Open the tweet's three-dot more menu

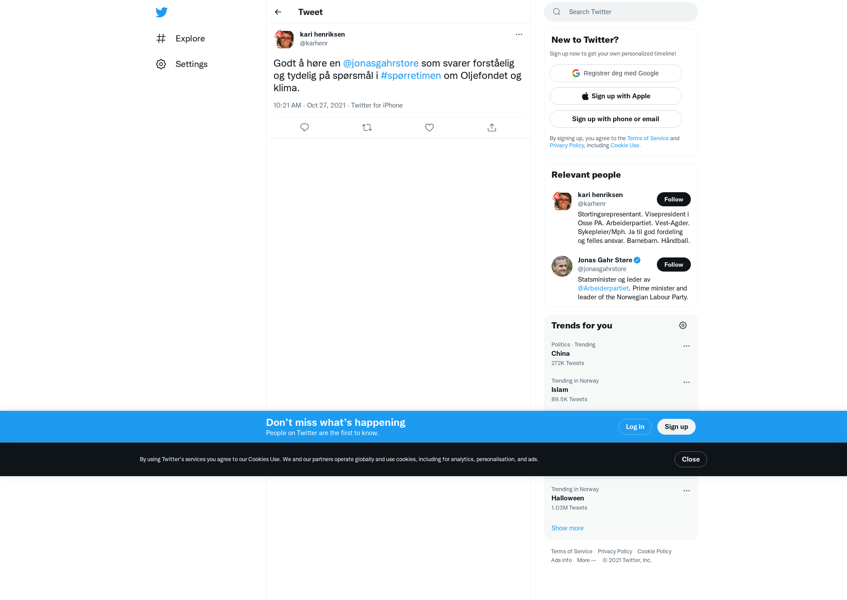(519, 34)
